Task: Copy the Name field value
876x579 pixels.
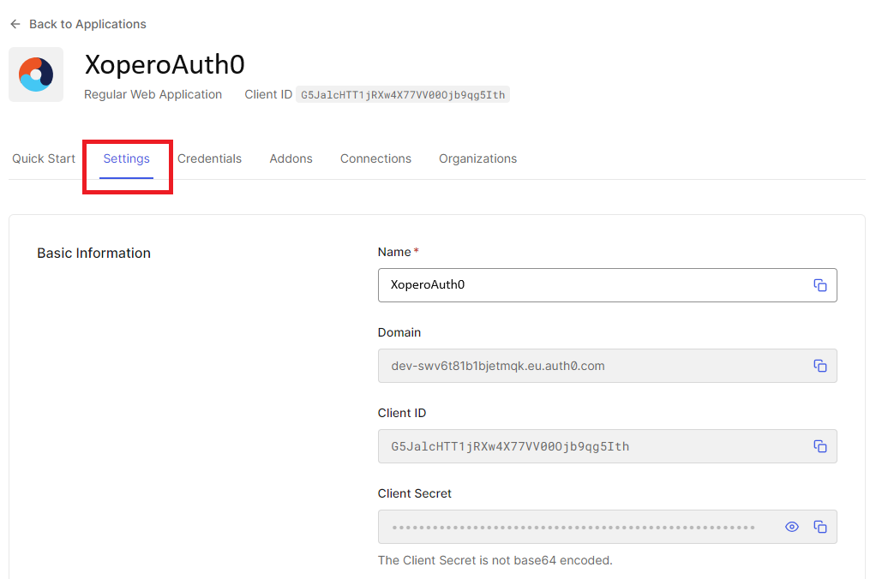Action: click(x=819, y=285)
